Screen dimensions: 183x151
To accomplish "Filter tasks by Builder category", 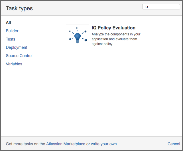I will click(x=12, y=31).
